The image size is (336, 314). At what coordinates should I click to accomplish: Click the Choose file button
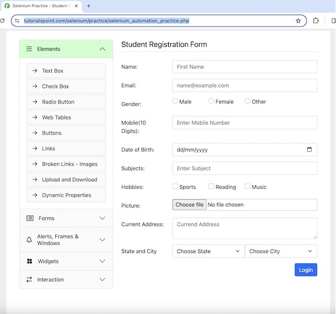pos(189,205)
